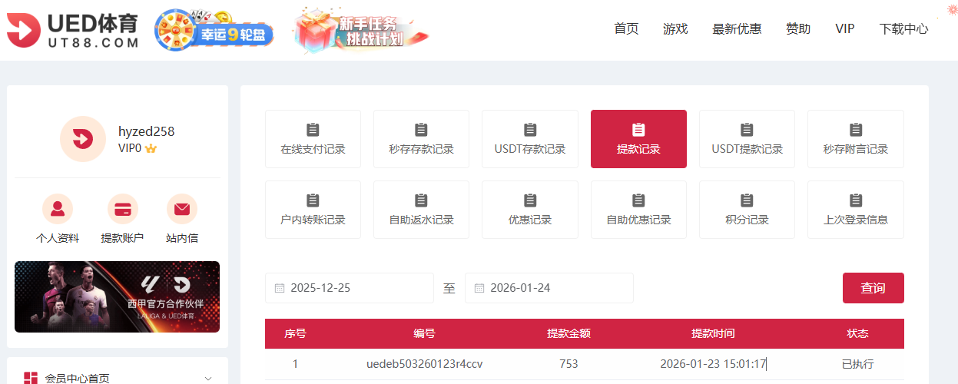Screen dimensions: 958x384
Task: Click the 已执行 status cell
Action: (858, 364)
